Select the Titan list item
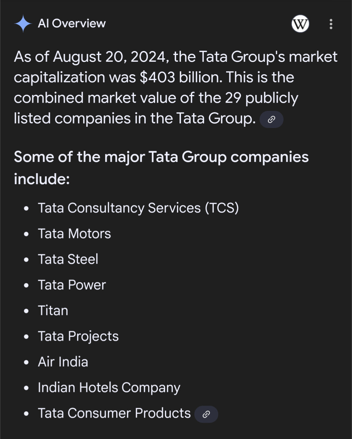 click(53, 311)
